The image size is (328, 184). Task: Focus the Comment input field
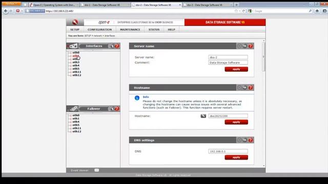tap(228, 62)
